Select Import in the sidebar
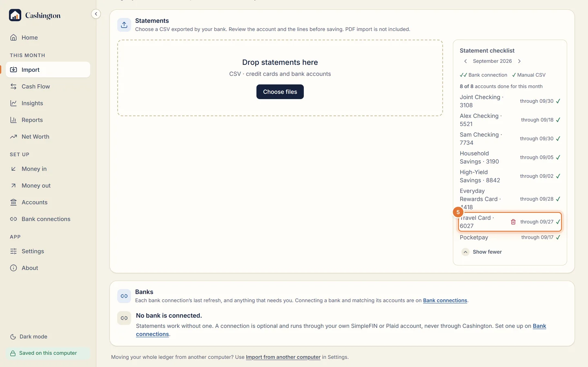588x367 pixels. click(x=48, y=70)
